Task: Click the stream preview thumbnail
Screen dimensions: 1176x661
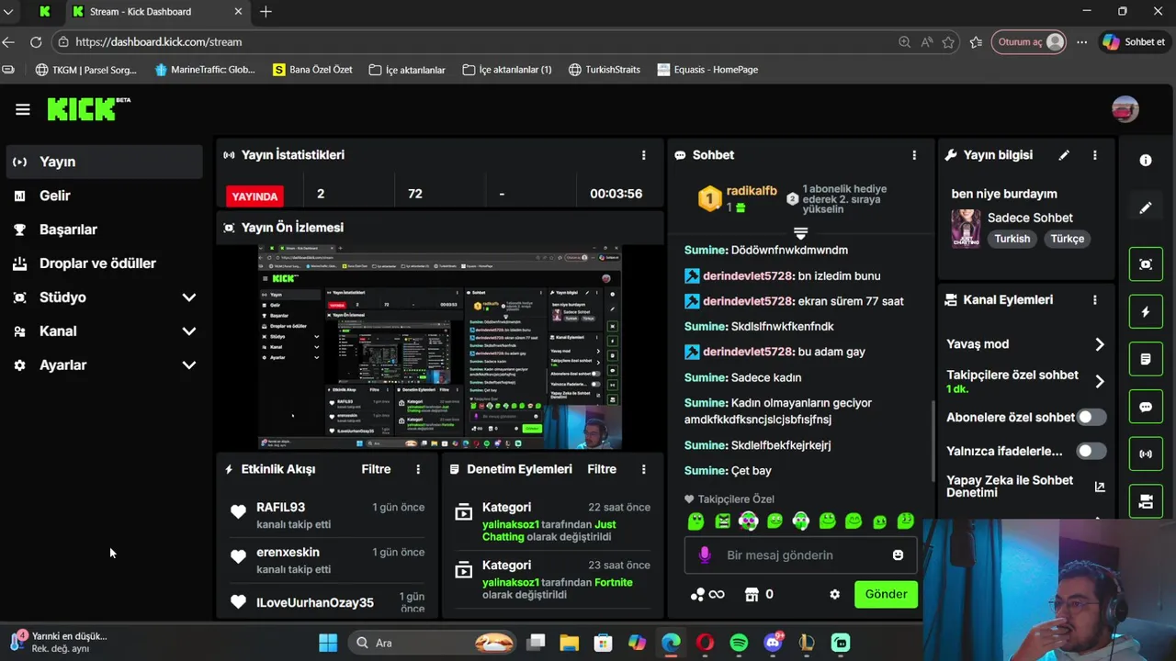Action: (x=439, y=347)
